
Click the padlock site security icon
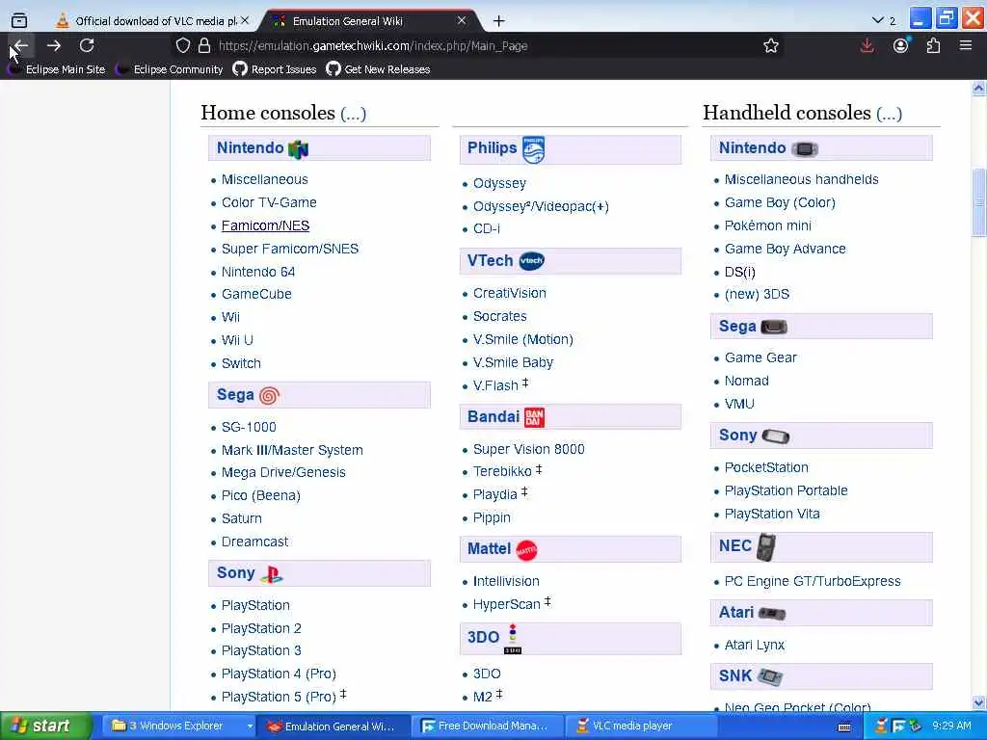pos(204,45)
